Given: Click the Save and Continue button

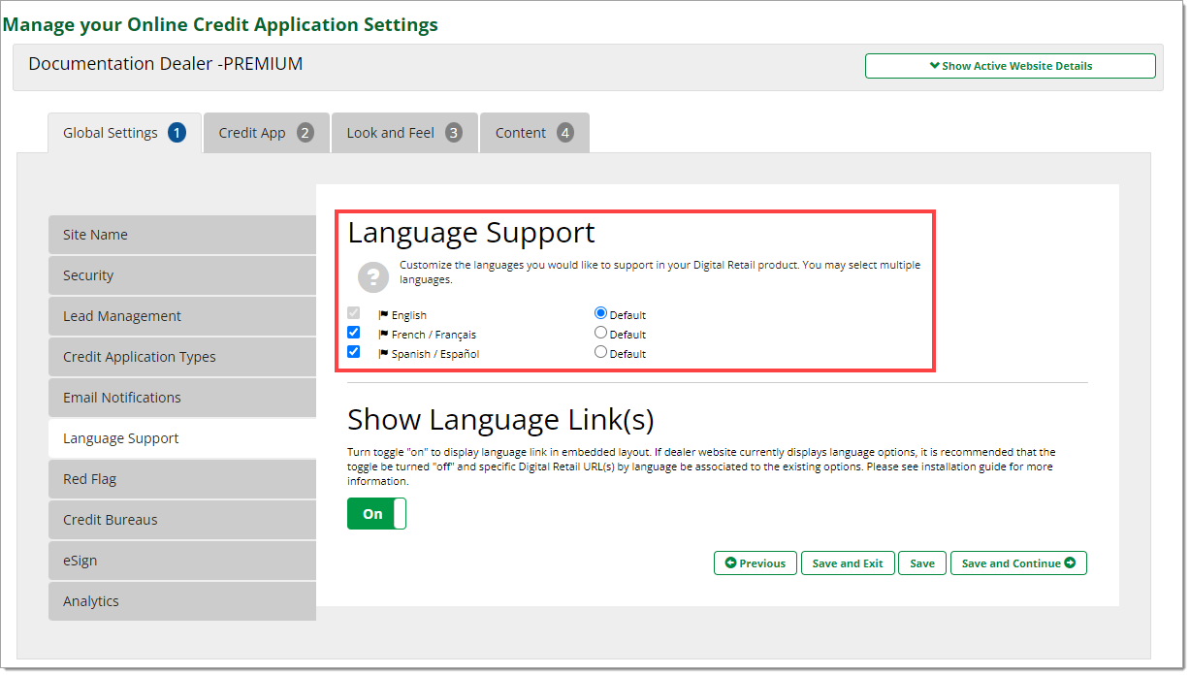Looking at the screenshot, I should pos(1018,563).
